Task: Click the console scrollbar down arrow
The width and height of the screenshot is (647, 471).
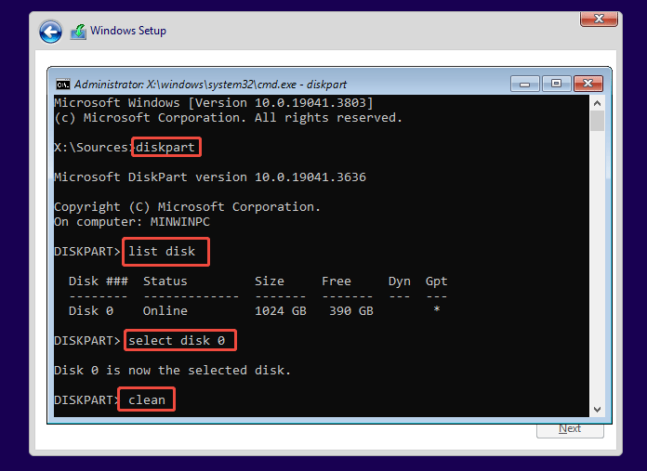Action: click(597, 409)
